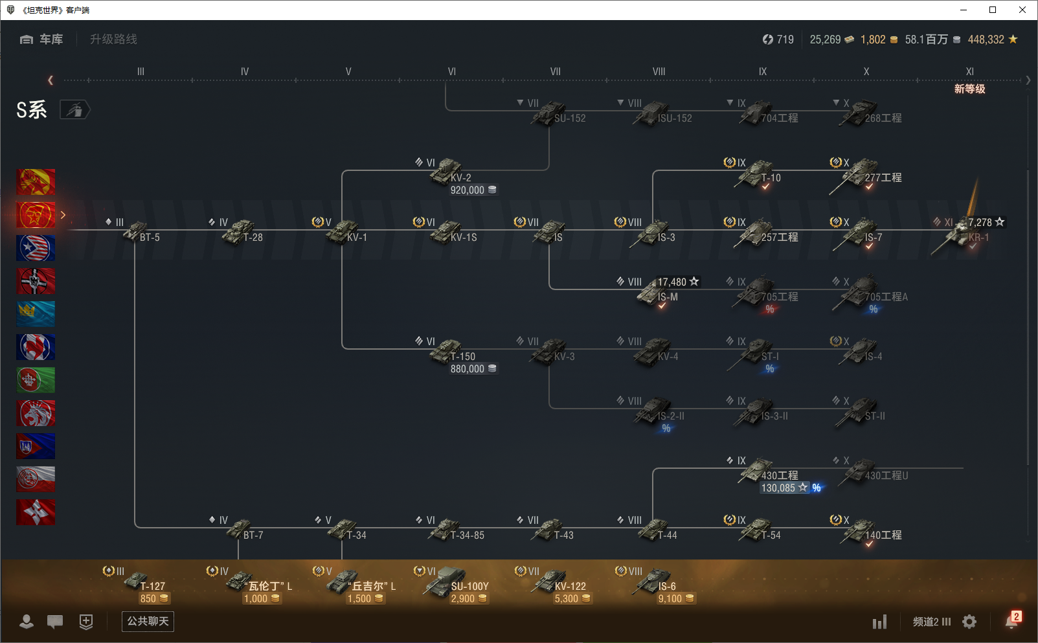1038x643 pixels.
Task: Select the KV-2 tank node
Action: click(448, 174)
